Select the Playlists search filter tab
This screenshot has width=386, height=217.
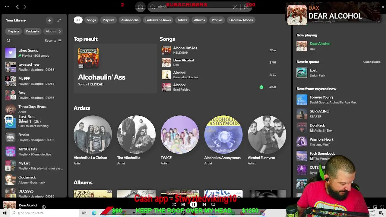[x=109, y=20]
